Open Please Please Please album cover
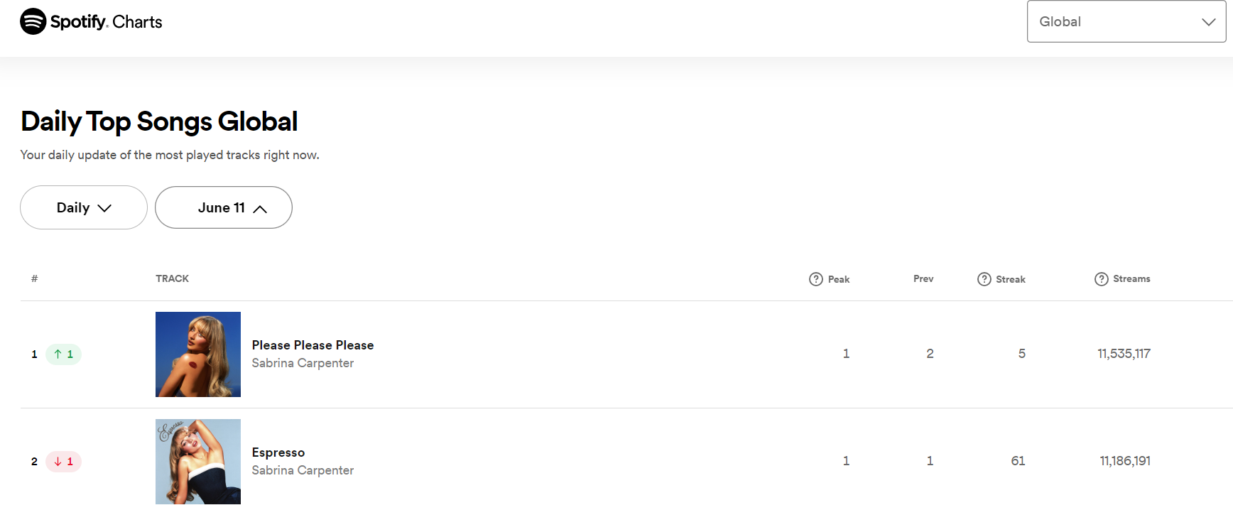The height and width of the screenshot is (510, 1233). tap(198, 354)
